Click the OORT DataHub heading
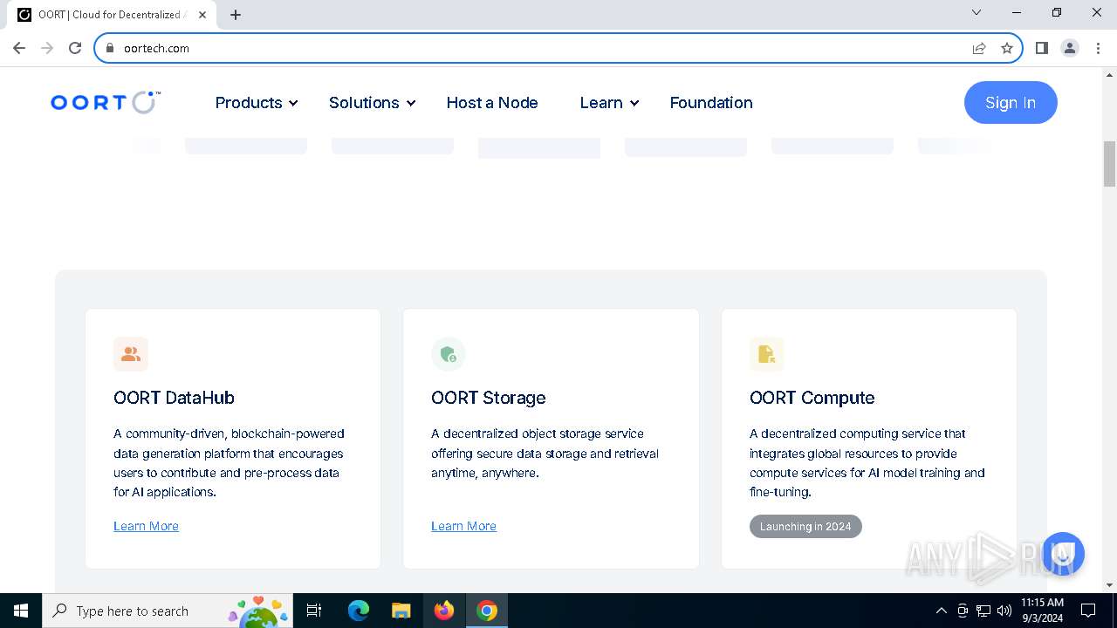 (x=174, y=398)
